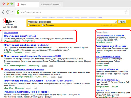Open 'Пластиковые окна (Кемерово) | Группа компаний БФК' result
131x98 pixels.
click(x=32, y=56)
